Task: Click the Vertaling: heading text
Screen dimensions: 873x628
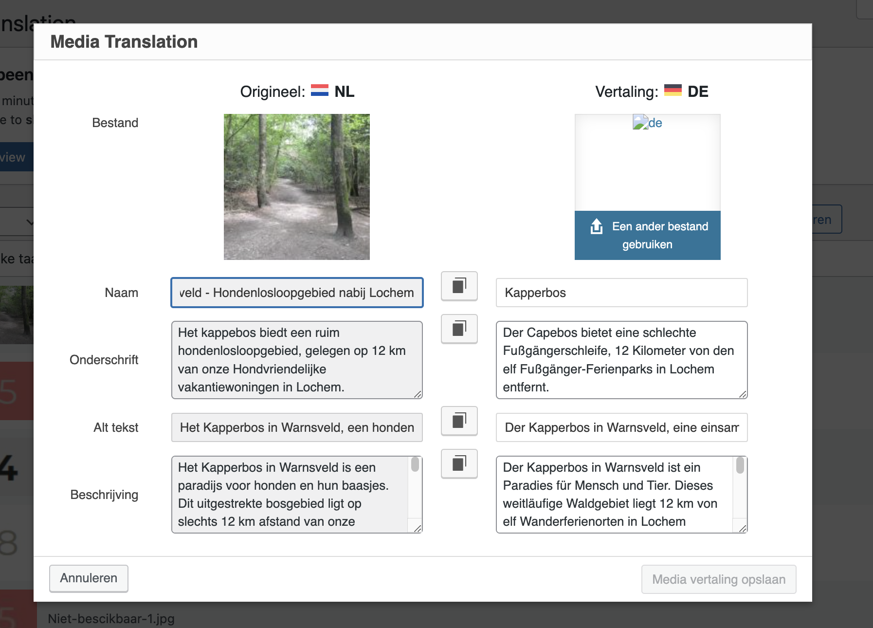Action: pos(627,92)
